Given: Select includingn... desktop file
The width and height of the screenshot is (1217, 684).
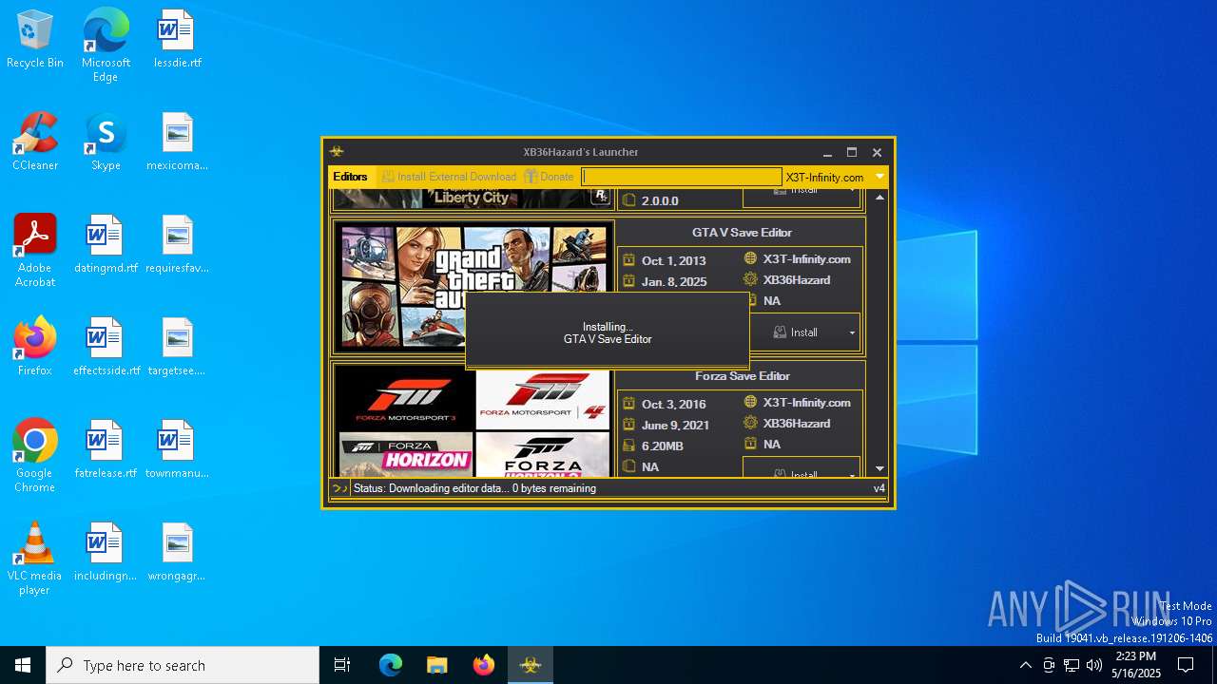Looking at the screenshot, I should pyautogui.click(x=106, y=553).
